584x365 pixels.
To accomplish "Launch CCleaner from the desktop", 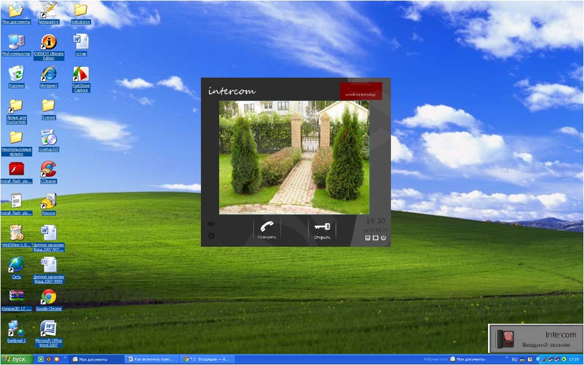I will 49,172.
